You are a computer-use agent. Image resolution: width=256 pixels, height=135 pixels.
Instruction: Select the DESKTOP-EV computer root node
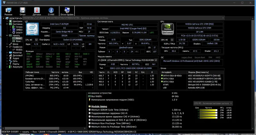click(x=16, y=18)
